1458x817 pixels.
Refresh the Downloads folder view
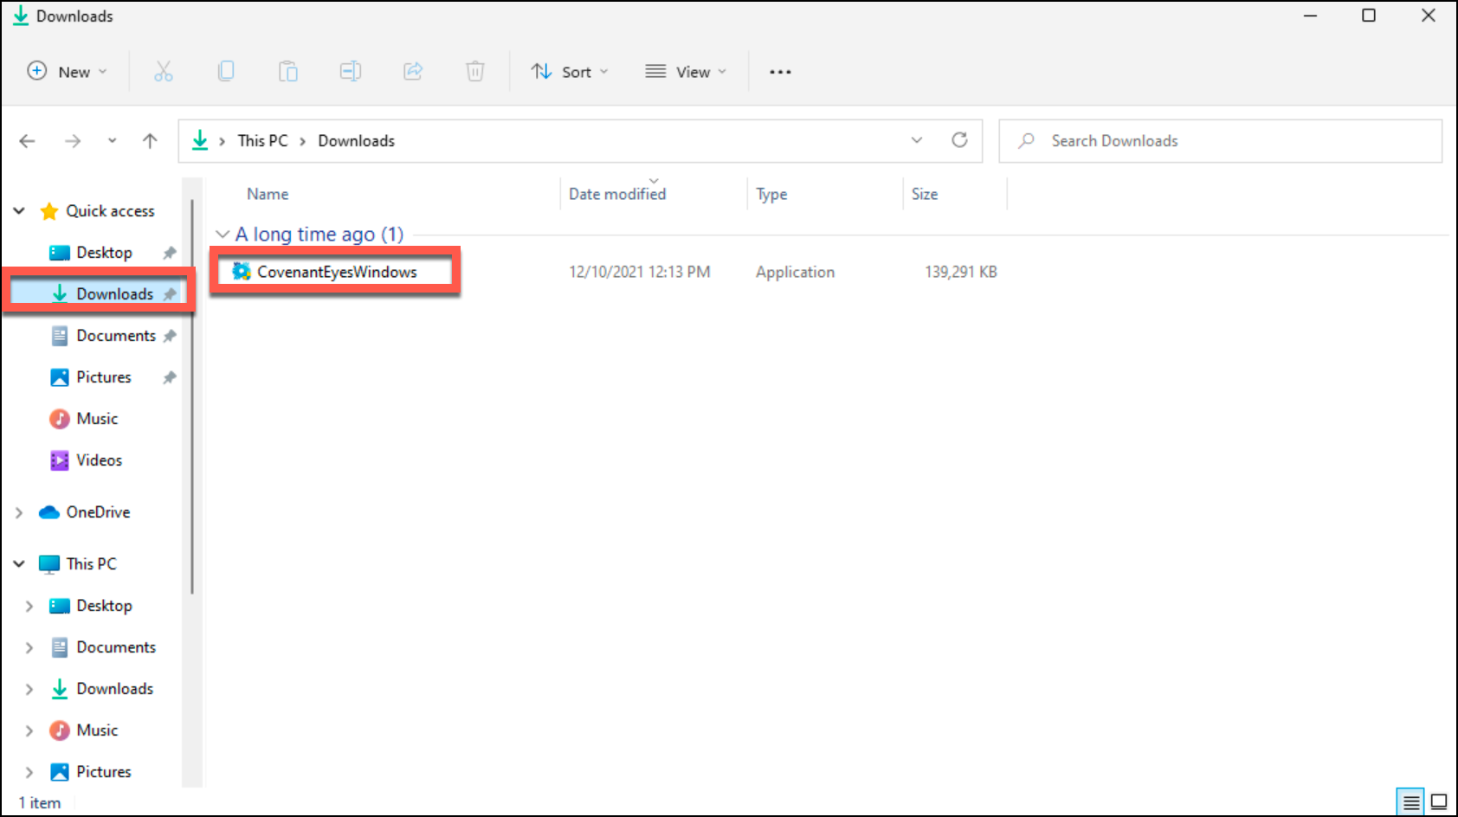pyautogui.click(x=959, y=140)
